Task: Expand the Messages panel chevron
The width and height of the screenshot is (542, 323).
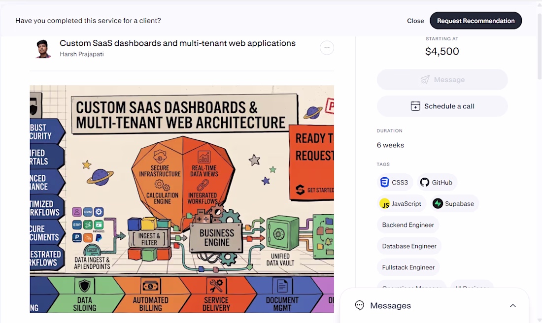Action: [x=512, y=306]
